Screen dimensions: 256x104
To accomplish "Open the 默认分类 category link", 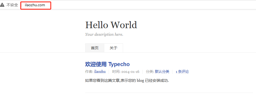I will pos(162,71).
